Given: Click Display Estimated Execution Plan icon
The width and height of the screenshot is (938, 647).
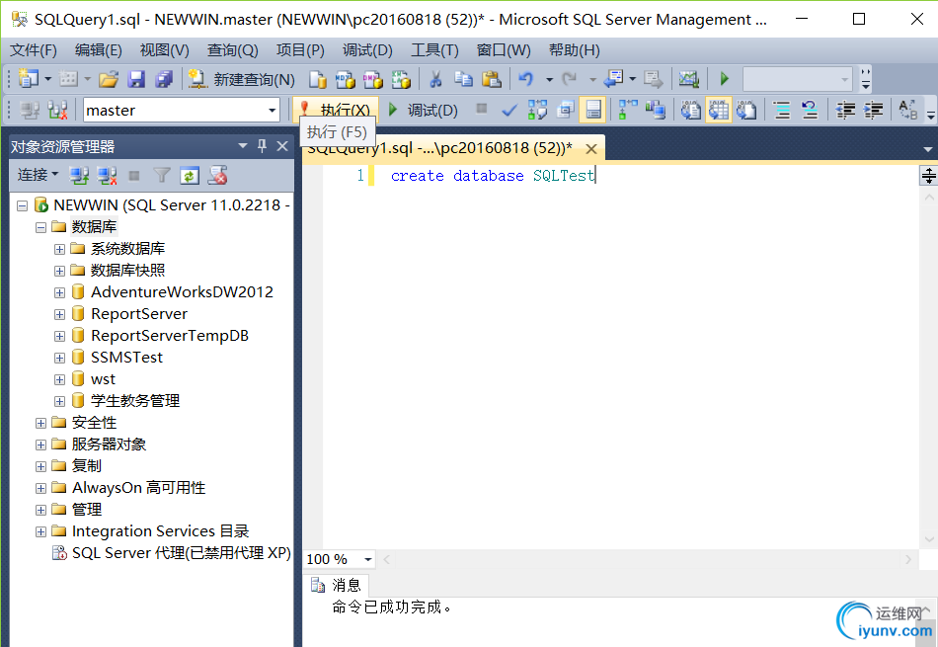Looking at the screenshot, I should click(537, 110).
